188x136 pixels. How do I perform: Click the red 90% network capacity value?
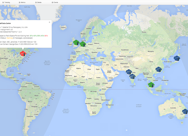pyautogui.click(x=46, y=36)
